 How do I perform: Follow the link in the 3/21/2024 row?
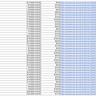point(78,94)
